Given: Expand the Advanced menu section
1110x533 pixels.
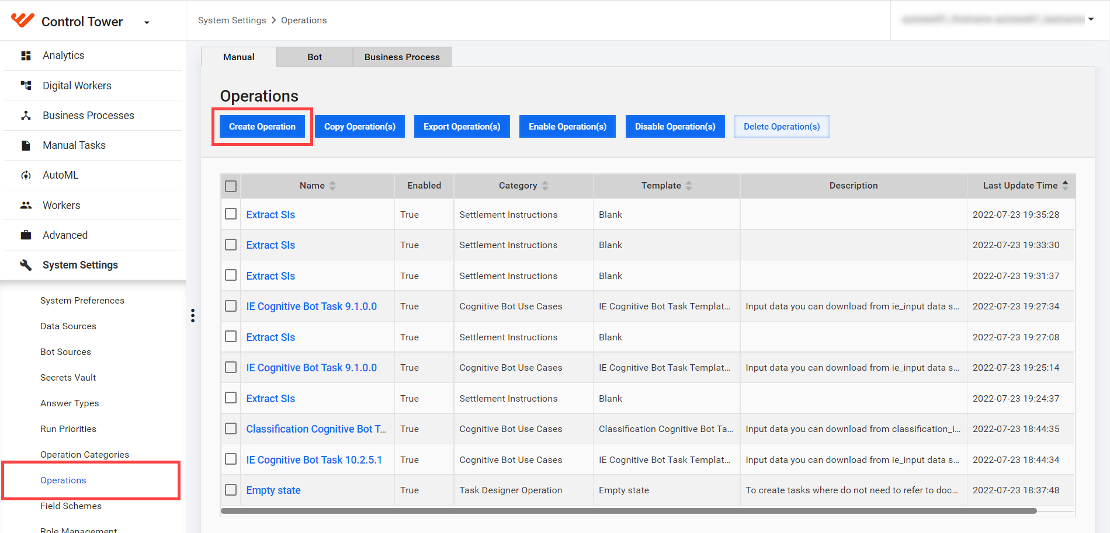Looking at the screenshot, I should (x=92, y=235).
